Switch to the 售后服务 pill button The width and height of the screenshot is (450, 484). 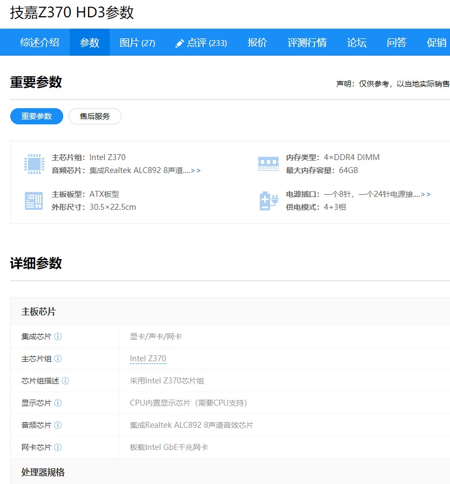coord(95,116)
